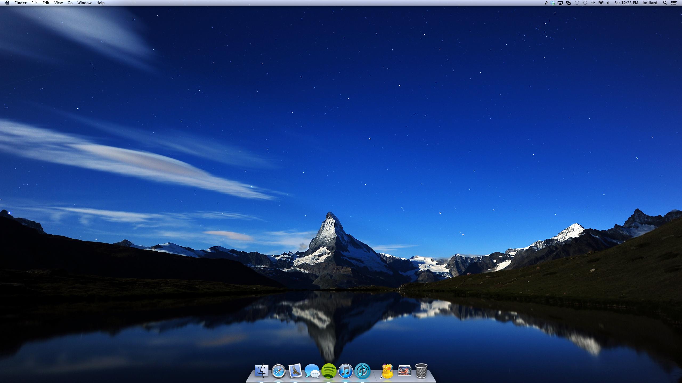
Task: Open Cyberduck rubber duck icon in dock
Action: [387, 371]
